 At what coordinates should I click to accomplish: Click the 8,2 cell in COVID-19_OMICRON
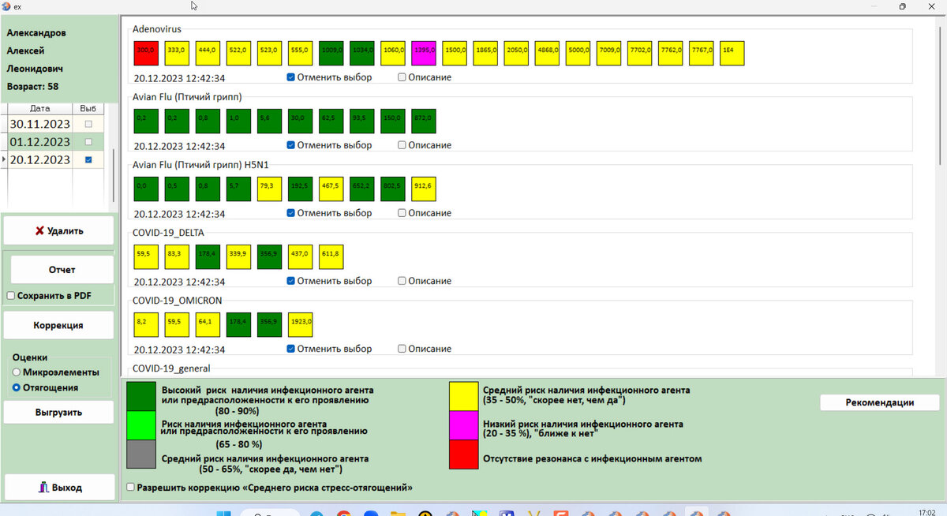click(x=146, y=324)
